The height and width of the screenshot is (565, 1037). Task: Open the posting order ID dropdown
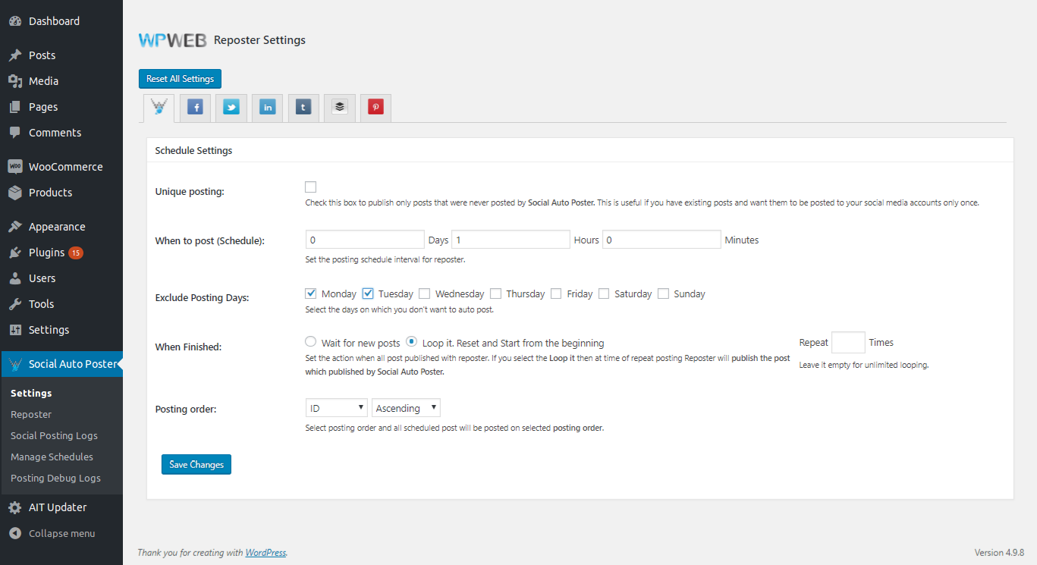tap(336, 408)
